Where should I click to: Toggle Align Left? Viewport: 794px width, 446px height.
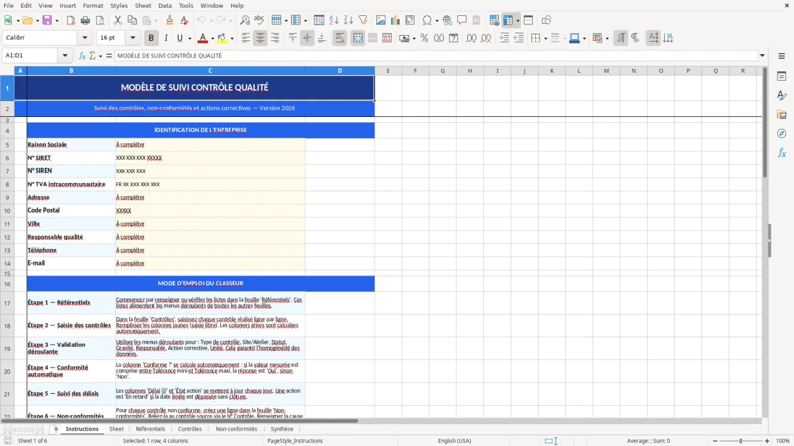[245, 38]
